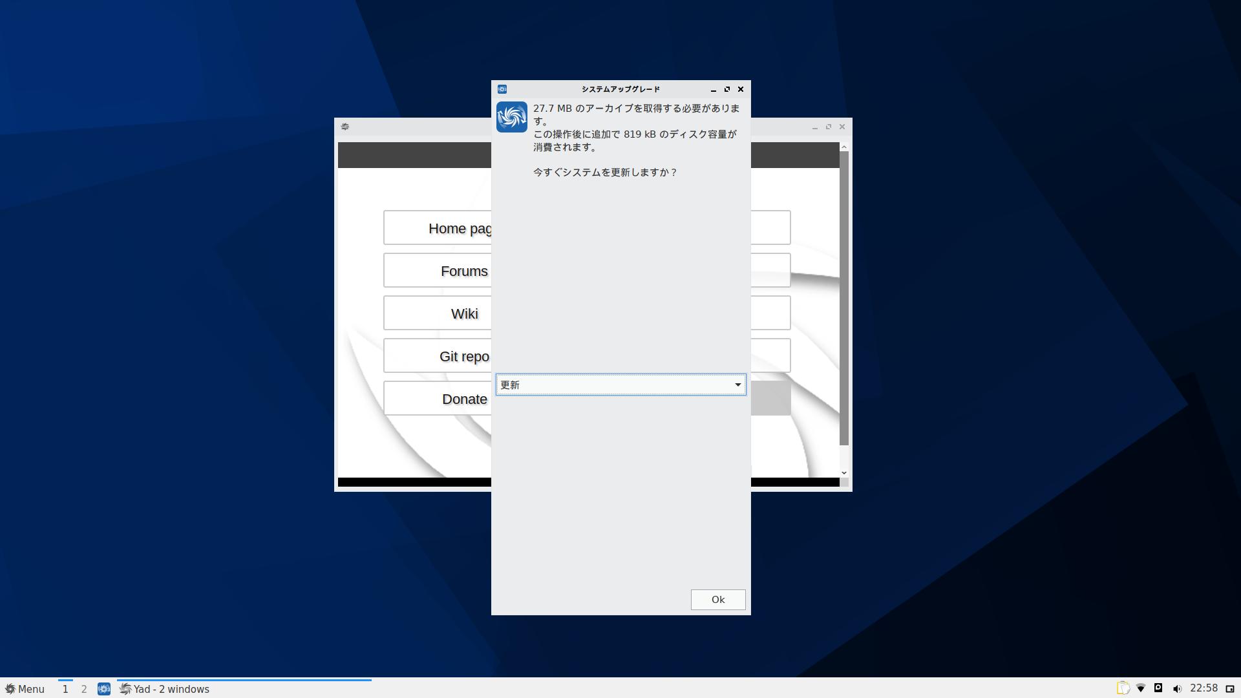Click the small icon in the system upgrade dialog title bar
Image resolution: width=1241 pixels, height=698 pixels.
click(x=502, y=89)
